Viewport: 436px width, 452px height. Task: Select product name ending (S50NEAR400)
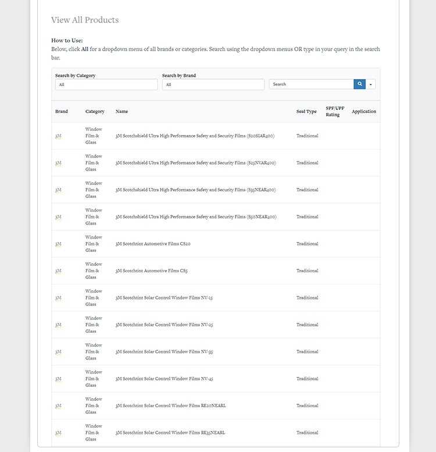(x=196, y=217)
